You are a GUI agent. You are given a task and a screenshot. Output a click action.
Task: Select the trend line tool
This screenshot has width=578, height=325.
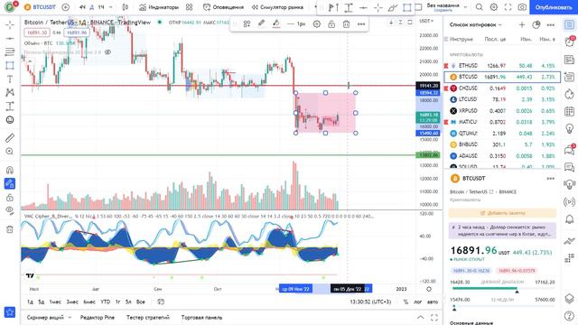(10, 38)
